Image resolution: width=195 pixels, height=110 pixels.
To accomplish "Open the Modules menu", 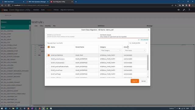I will tap(36, 10).
